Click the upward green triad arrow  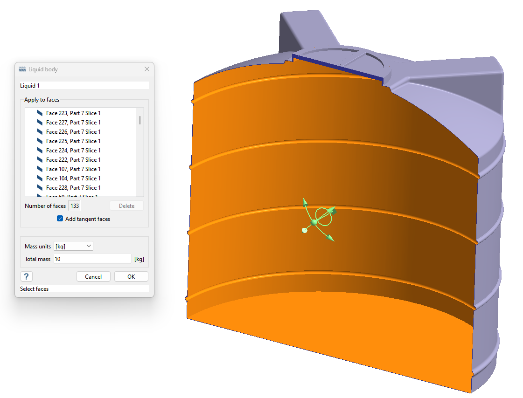click(x=305, y=202)
